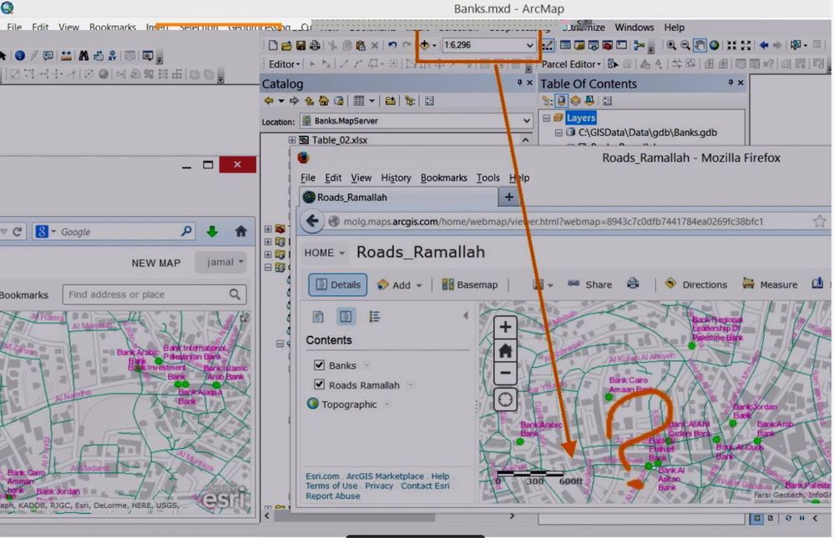834x538 pixels.
Task: Open the Help menu in ArcMap
Action: pos(674,28)
